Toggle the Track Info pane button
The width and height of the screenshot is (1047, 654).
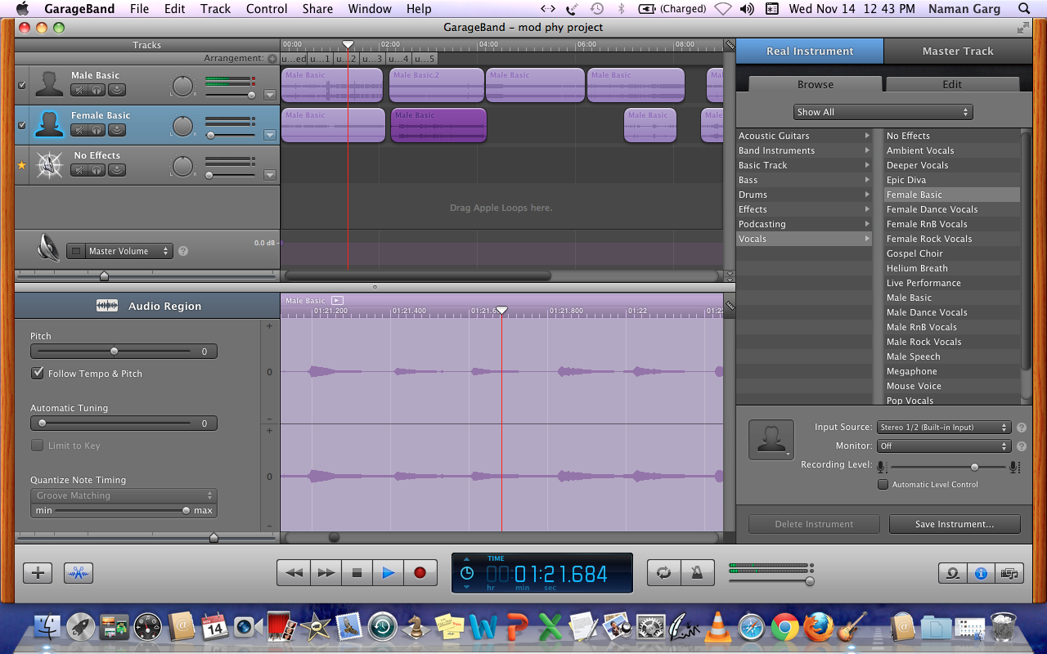tap(981, 573)
